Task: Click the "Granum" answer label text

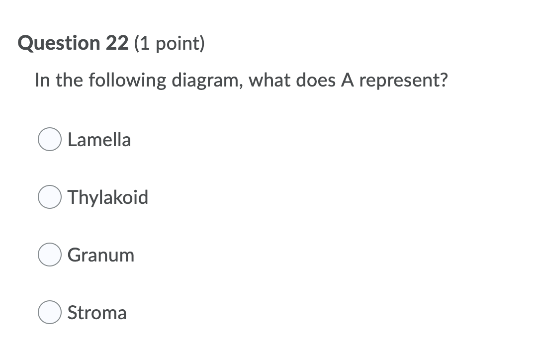Action: tap(101, 255)
